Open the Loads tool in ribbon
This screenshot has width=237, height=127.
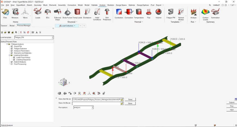[x=38, y=13]
